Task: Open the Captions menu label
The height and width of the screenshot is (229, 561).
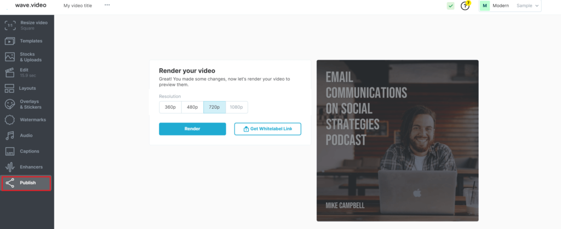Action: (30, 151)
